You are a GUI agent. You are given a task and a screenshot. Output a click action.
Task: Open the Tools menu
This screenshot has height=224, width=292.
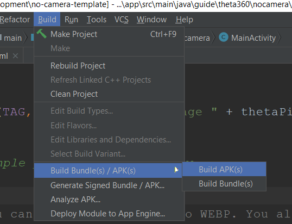[x=97, y=20]
